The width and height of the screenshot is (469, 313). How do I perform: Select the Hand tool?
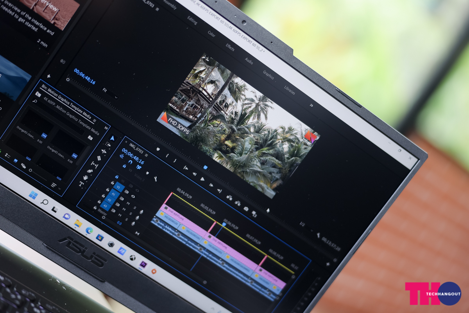(86, 177)
